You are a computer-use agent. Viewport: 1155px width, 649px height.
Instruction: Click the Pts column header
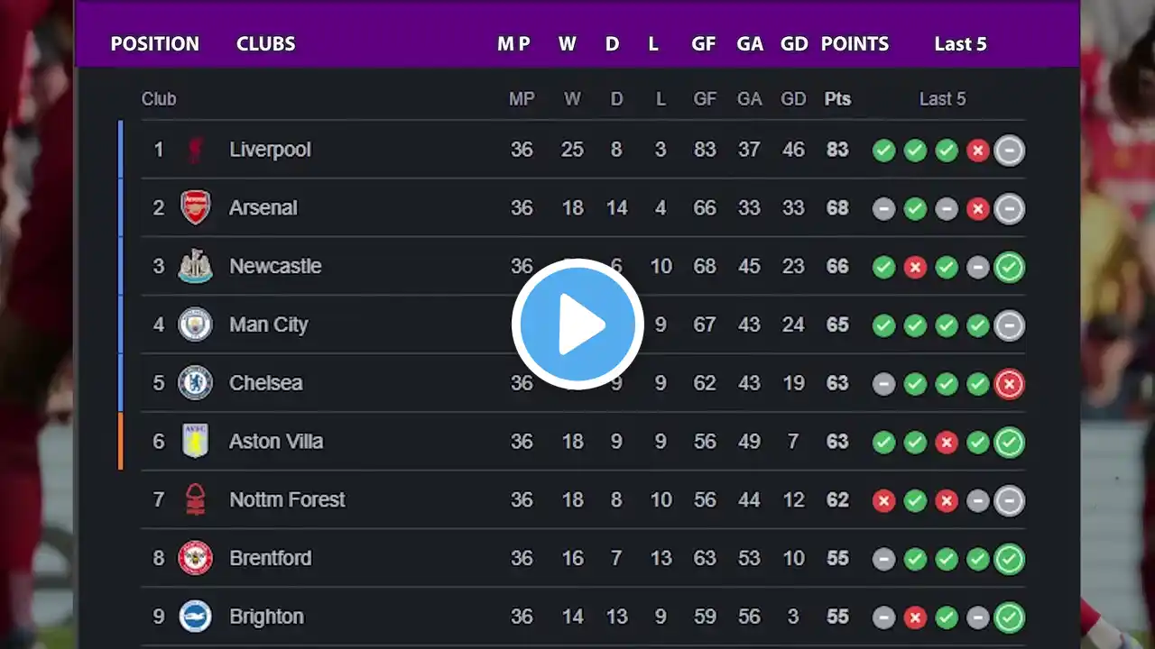(837, 99)
